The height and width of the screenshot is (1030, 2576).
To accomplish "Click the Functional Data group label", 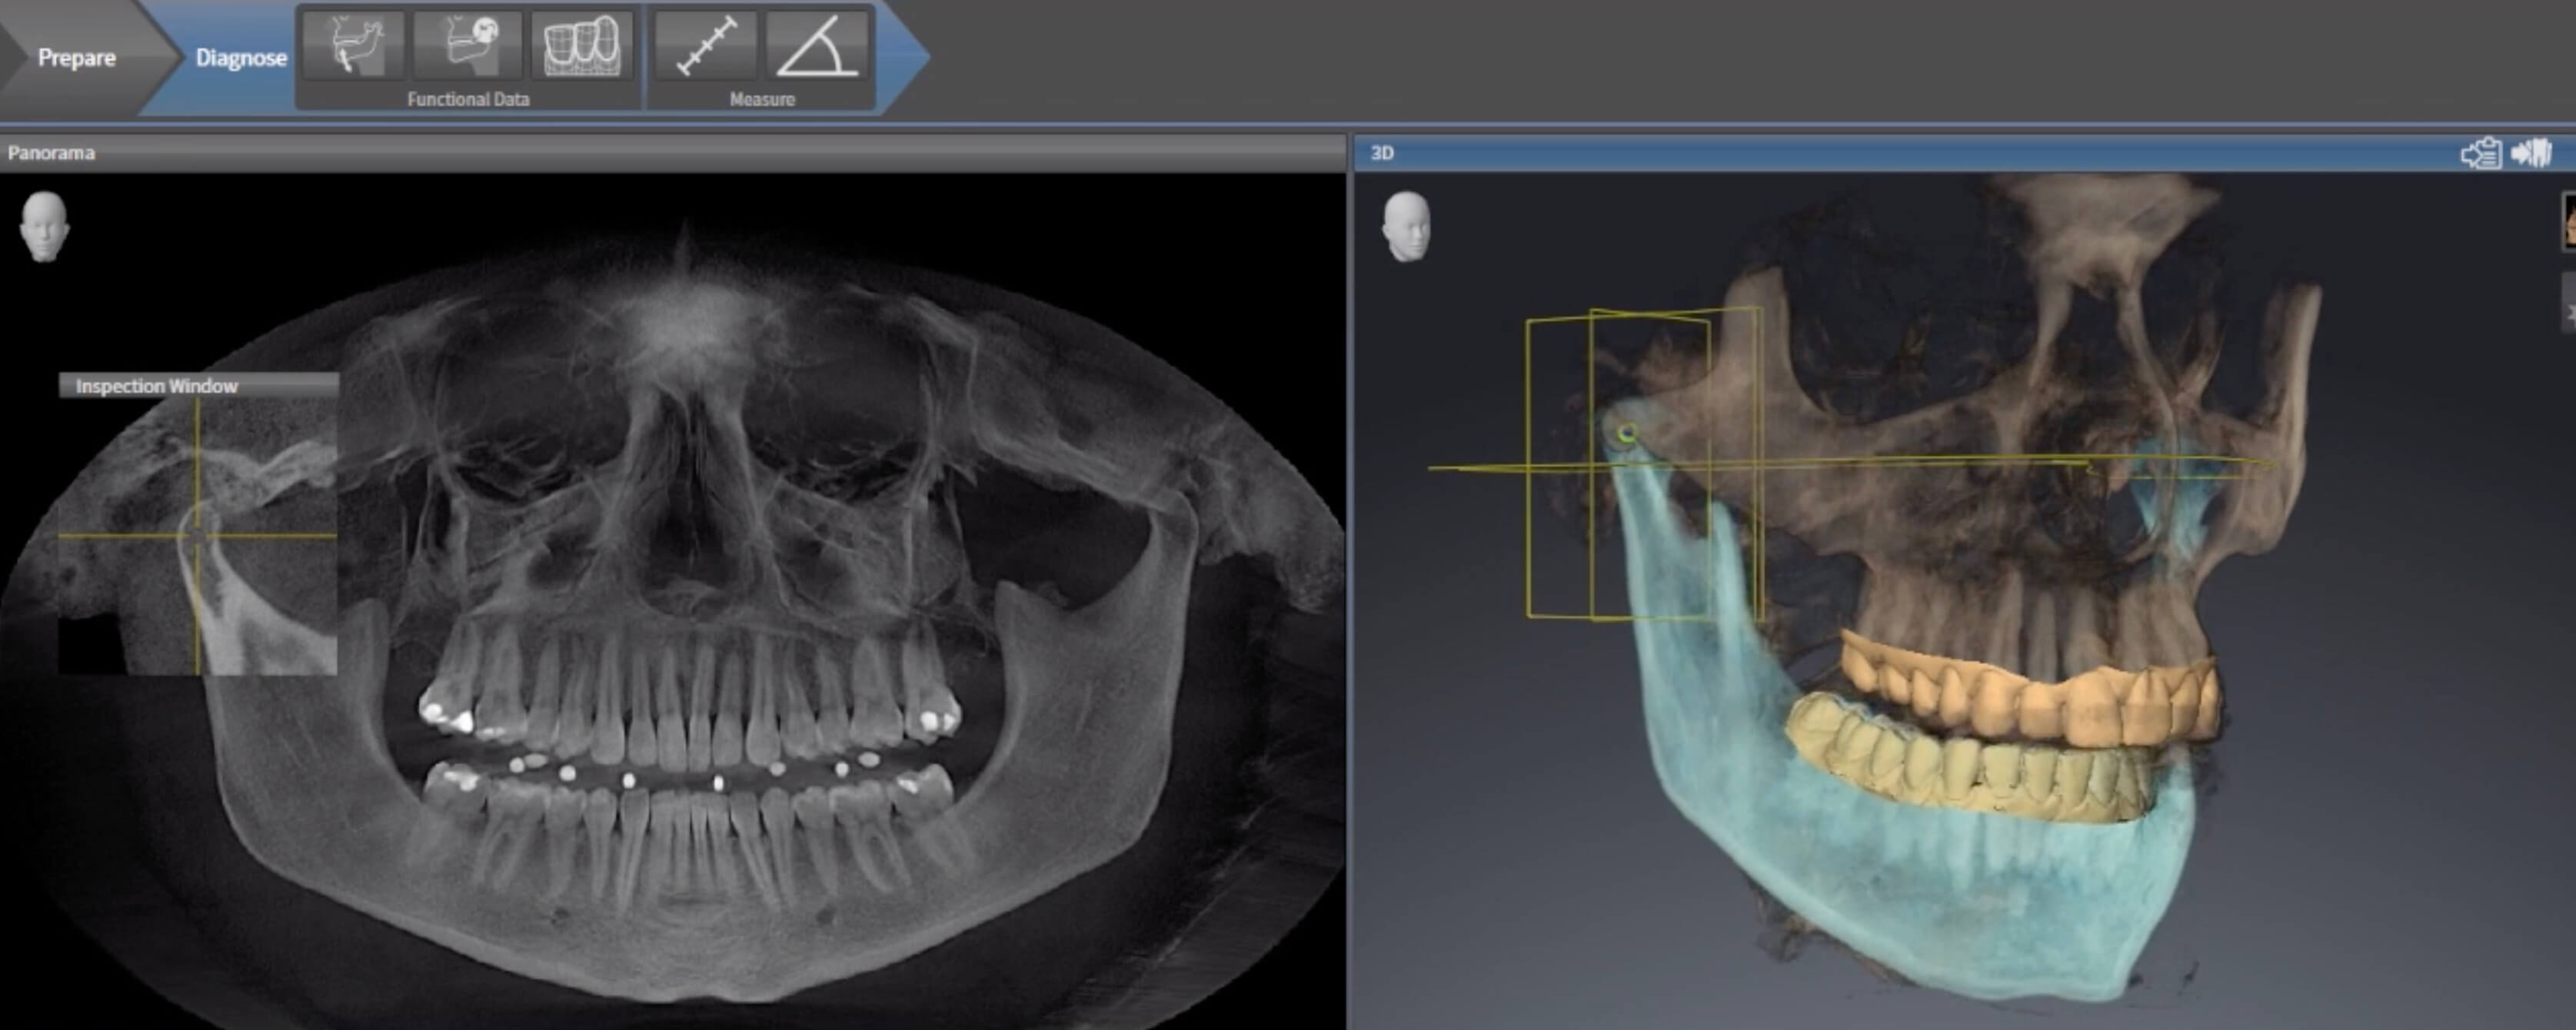I will (468, 99).
